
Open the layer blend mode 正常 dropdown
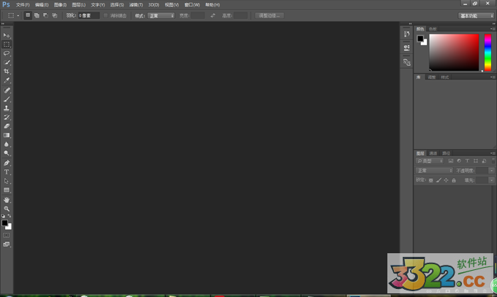point(434,171)
